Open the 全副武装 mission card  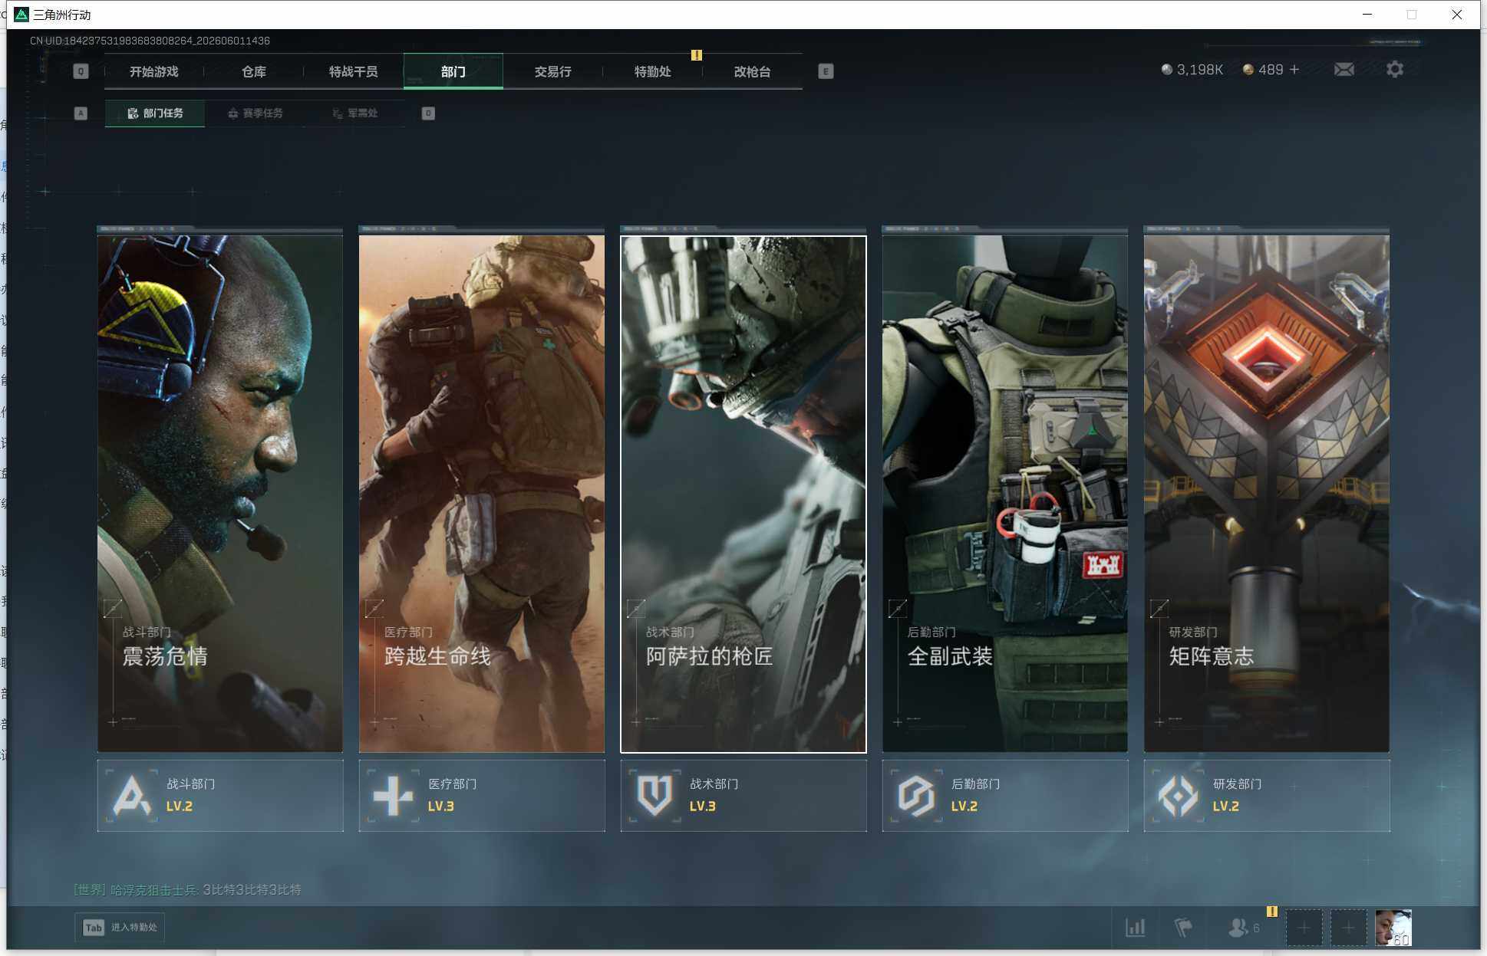[x=1005, y=494]
